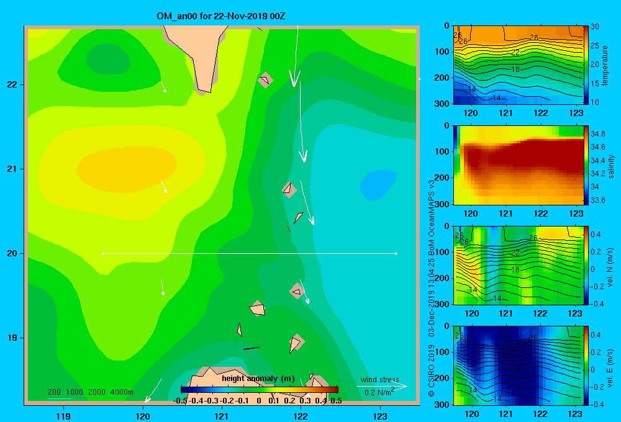Screen dimensions: 621x422
Task: Click longitude label '119' on main map
Action: click(x=63, y=416)
